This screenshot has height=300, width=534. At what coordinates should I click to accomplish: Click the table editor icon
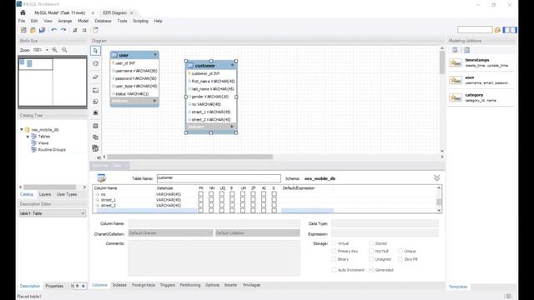(x=102, y=177)
